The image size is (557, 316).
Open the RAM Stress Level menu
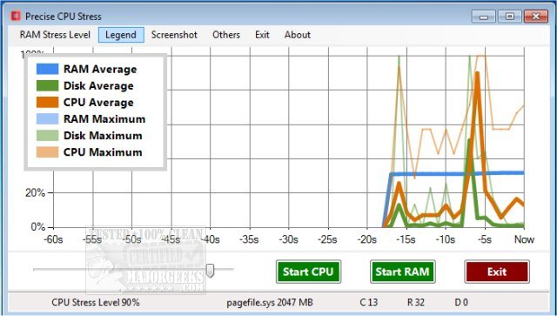point(55,35)
